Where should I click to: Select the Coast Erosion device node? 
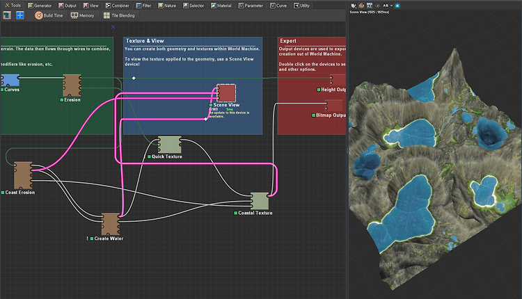[x=23, y=175]
